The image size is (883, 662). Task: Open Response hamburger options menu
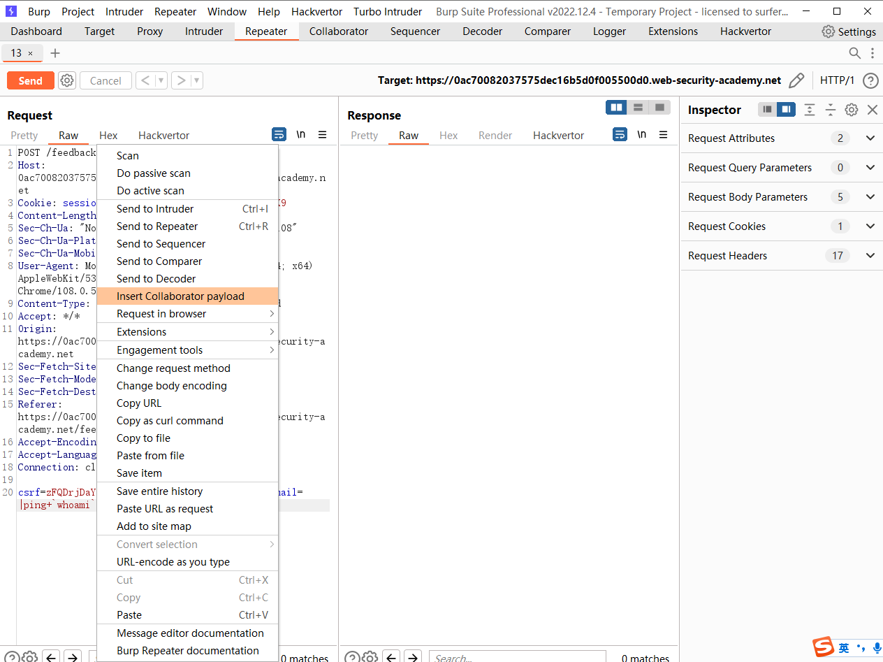coord(663,134)
